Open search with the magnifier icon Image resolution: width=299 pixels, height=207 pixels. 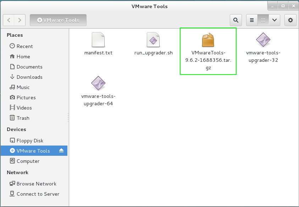[236, 20]
